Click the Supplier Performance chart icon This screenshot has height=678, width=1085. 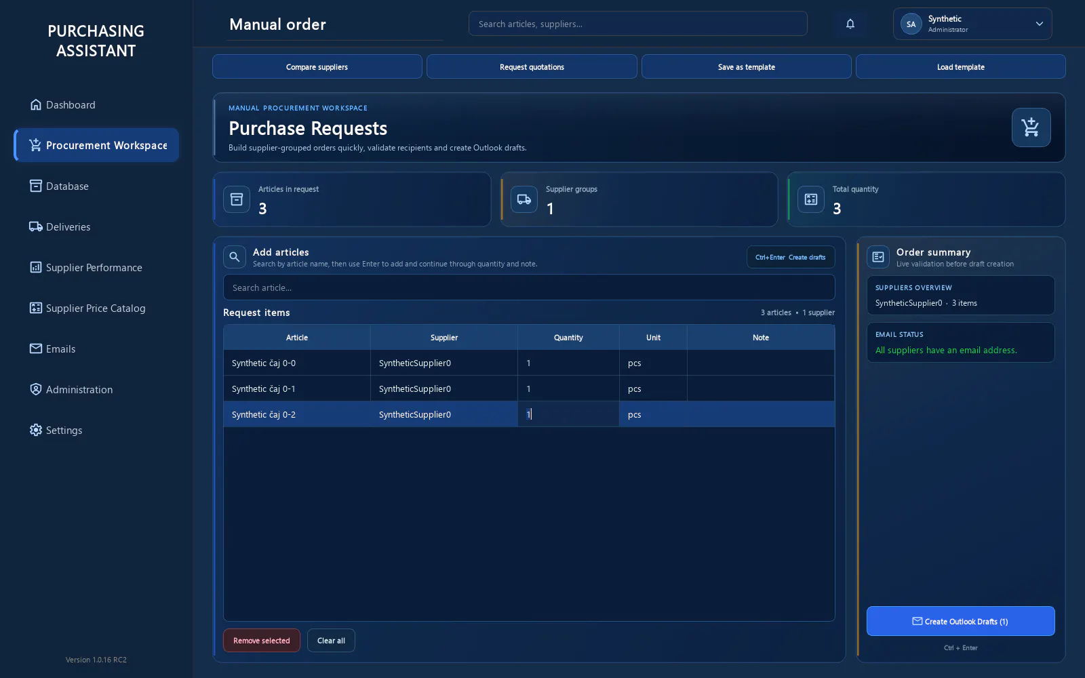36,267
